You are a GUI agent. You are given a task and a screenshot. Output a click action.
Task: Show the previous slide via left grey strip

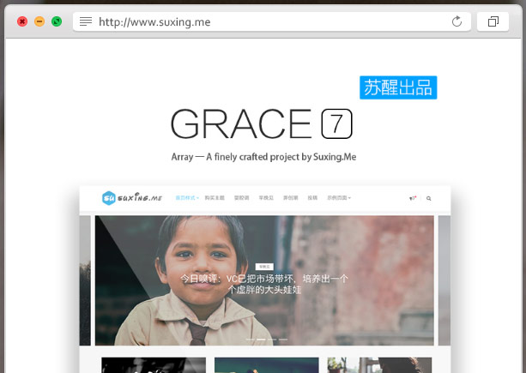point(85,280)
